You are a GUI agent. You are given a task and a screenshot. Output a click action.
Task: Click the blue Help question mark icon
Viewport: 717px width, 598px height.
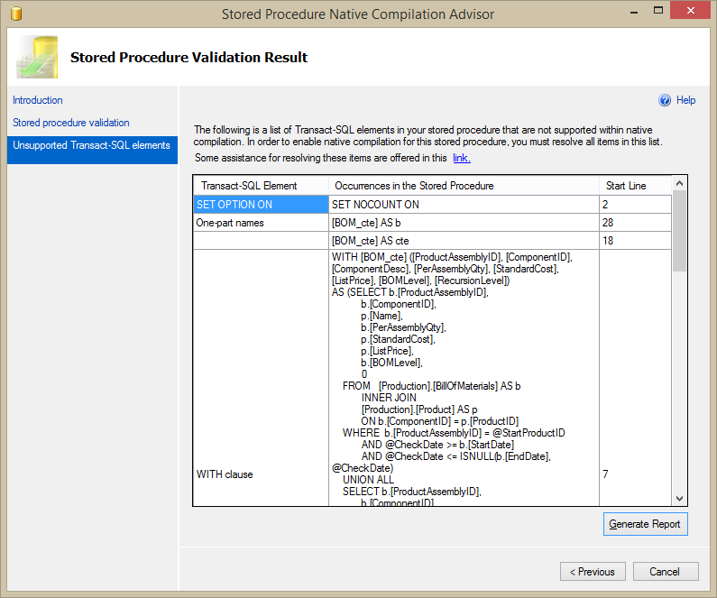tap(665, 100)
